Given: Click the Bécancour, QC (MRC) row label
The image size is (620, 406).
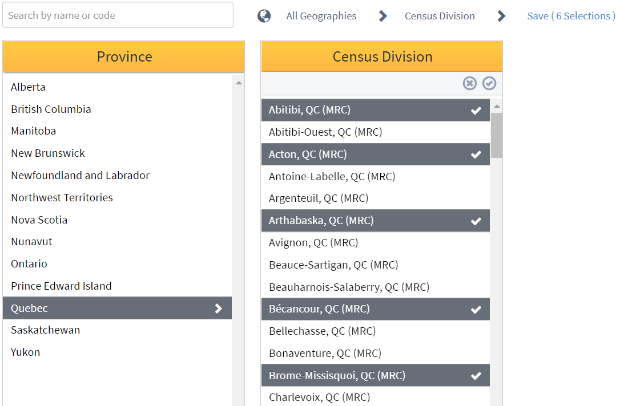Looking at the screenshot, I should click(x=319, y=309).
